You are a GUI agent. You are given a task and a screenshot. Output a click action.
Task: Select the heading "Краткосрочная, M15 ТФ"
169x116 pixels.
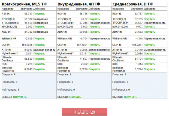[x=24, y=4]
